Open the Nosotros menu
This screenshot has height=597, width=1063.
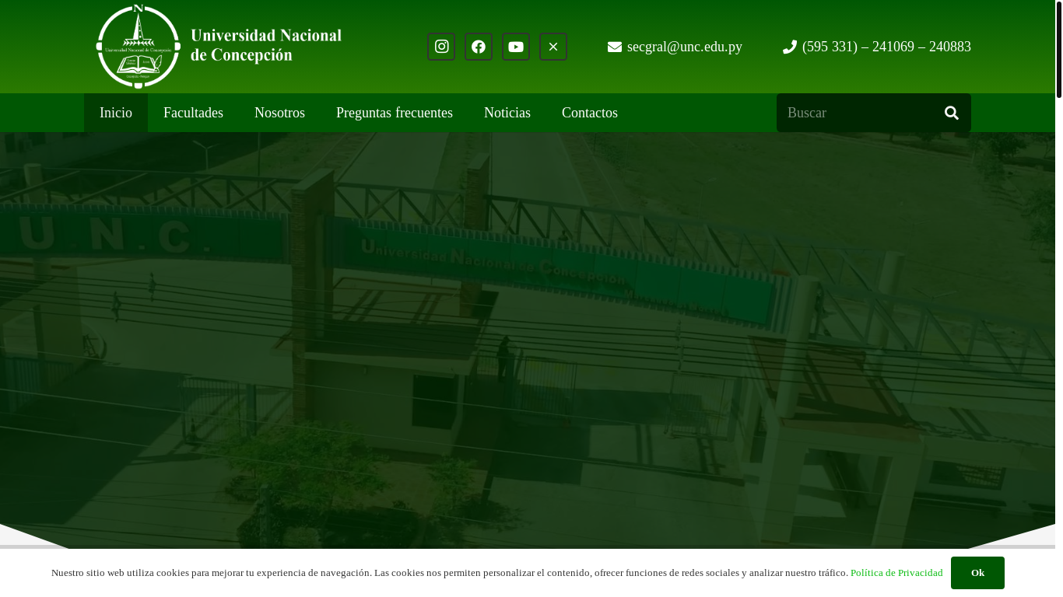pos(279,113)
